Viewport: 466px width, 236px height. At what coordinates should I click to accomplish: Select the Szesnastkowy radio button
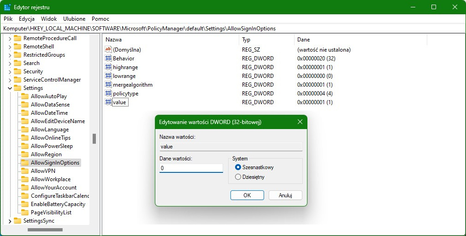(238, 167)
